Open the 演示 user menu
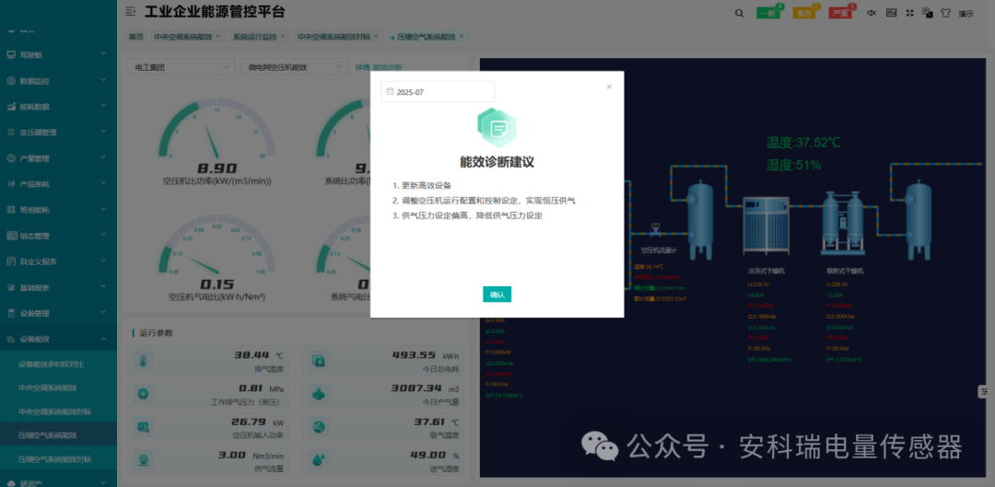The width and height of the screenshot is (995, 487). [x=966, y=13]
